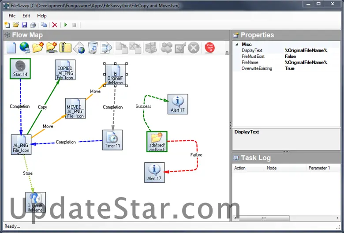Viewport: 344px width, 233px height.
Task: Click the Parameter 1 column header
Action: point(323,168)
